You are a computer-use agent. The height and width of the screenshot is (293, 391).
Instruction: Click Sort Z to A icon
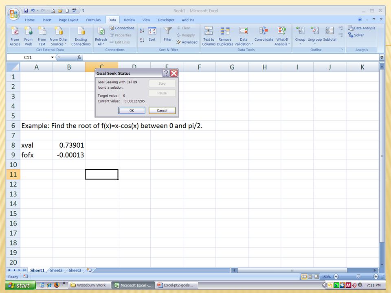[x=142, y=40]
